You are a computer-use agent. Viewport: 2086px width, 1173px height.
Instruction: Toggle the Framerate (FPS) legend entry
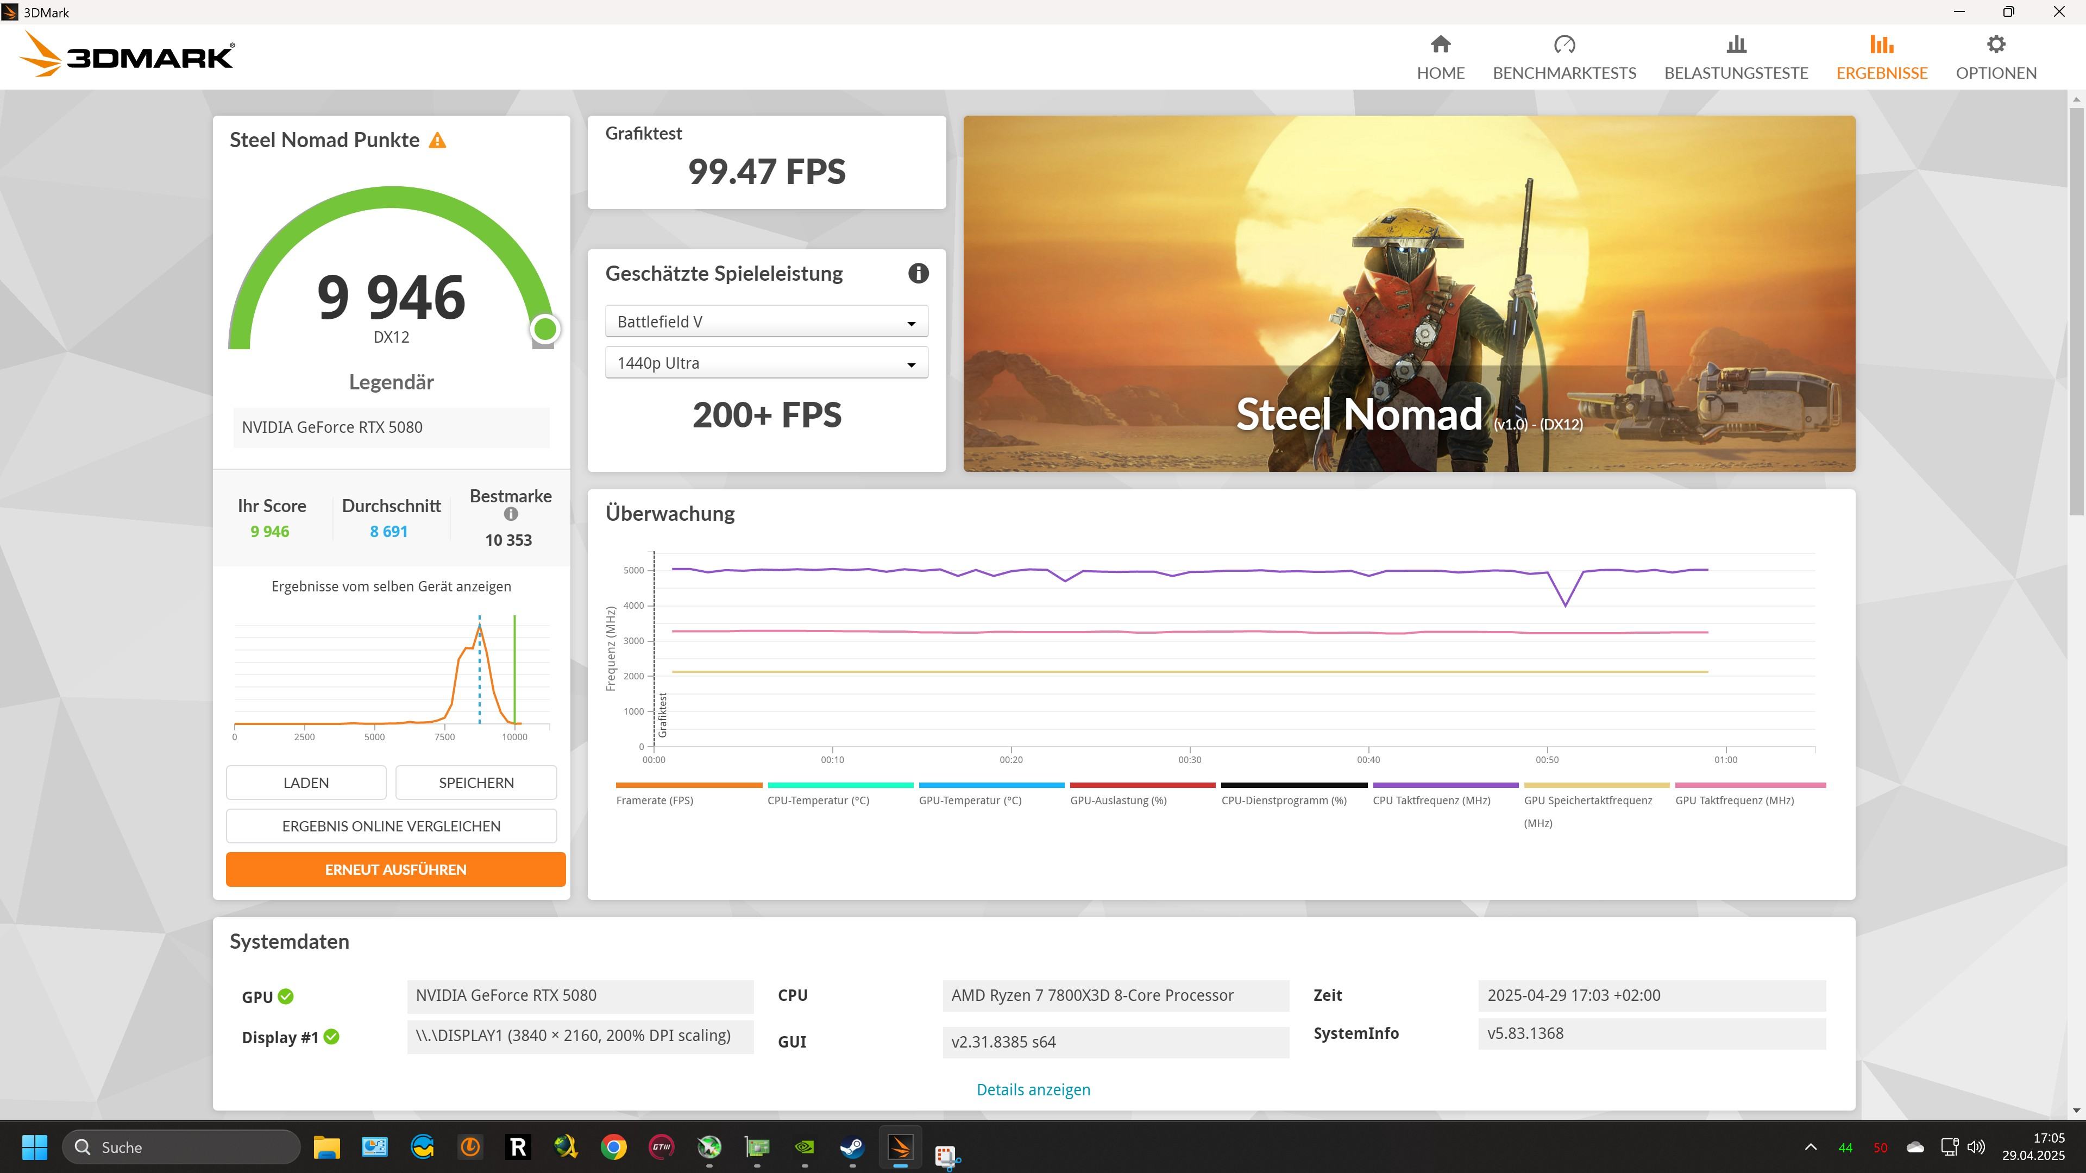pyautogui.click(x=654, y=800)
